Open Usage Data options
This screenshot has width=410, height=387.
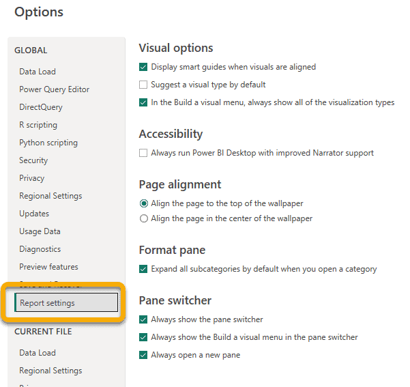pos(40,231)
